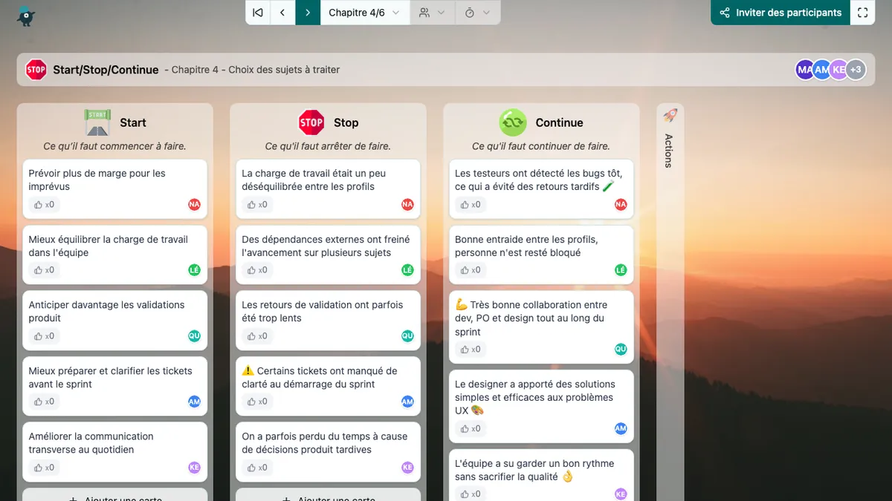Click the NA avatar on 'La charge de travail' card

407,205
